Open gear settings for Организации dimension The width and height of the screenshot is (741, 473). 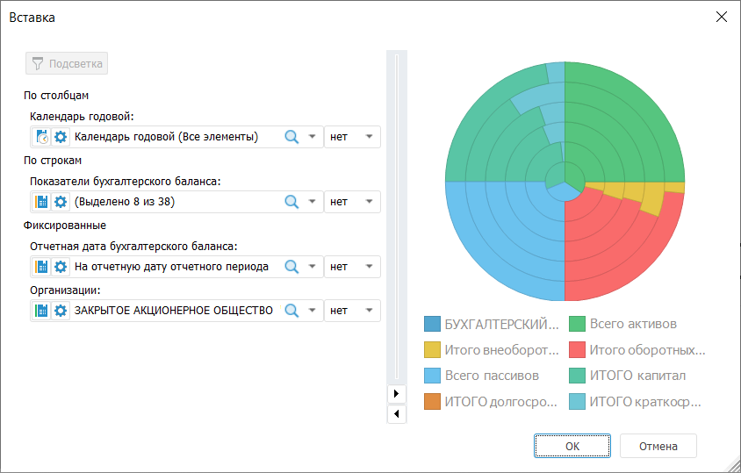(61, 311)
